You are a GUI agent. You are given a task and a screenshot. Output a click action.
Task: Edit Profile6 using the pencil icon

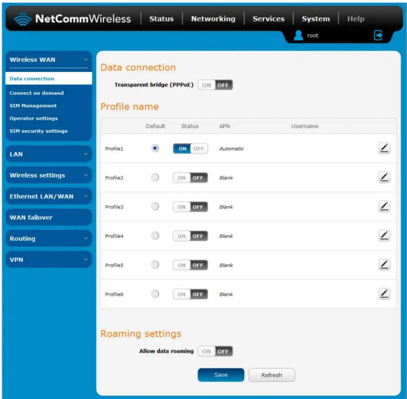pyautogui.click(x=384, y=294)
